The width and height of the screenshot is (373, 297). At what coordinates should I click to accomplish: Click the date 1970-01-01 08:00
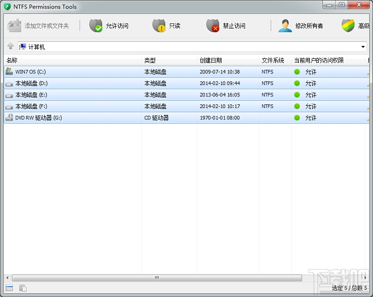[x=220, y=118]
